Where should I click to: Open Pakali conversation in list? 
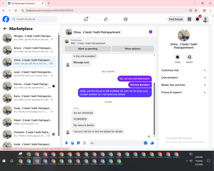coord(29,122)
